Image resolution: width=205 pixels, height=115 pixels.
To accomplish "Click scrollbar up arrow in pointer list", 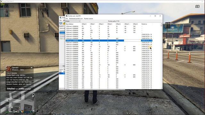I will point(161,24).
